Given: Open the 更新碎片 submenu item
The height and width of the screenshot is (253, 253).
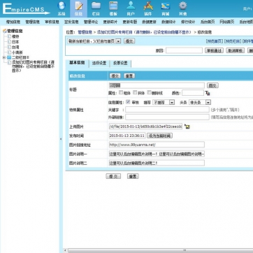Looking at the screenshot, I should 110,22.
